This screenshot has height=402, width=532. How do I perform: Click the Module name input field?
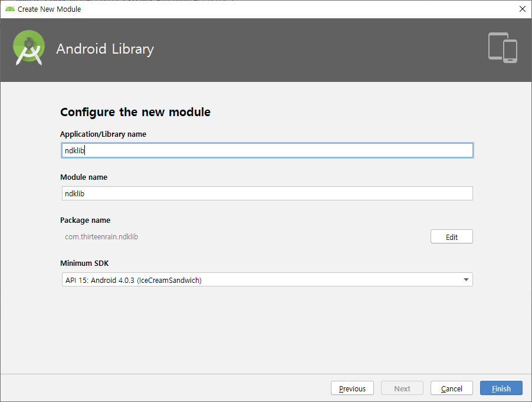tap(267, 193)
